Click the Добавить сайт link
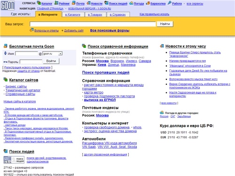 point(74,31)
